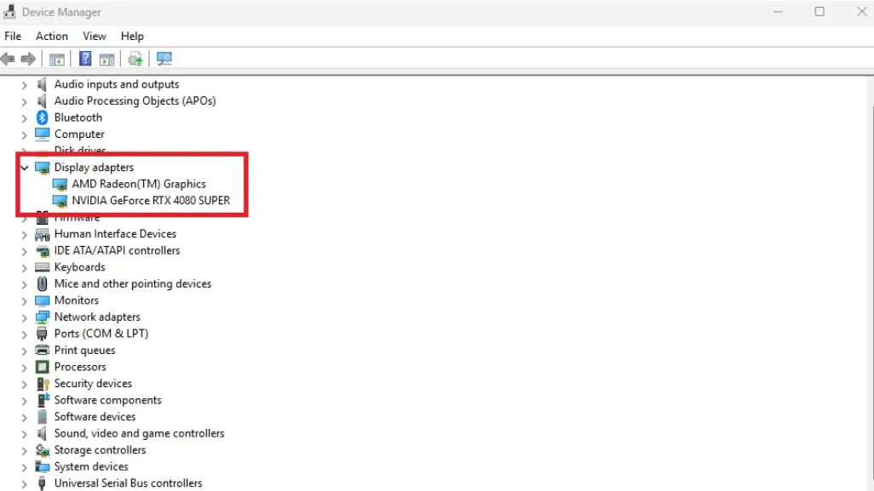The image size is (874, 491).
Task: Open the File menu
Action: click(x=13, y=36)
